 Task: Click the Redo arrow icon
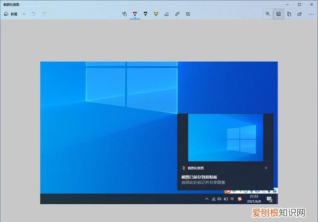[x=44, y=14]
